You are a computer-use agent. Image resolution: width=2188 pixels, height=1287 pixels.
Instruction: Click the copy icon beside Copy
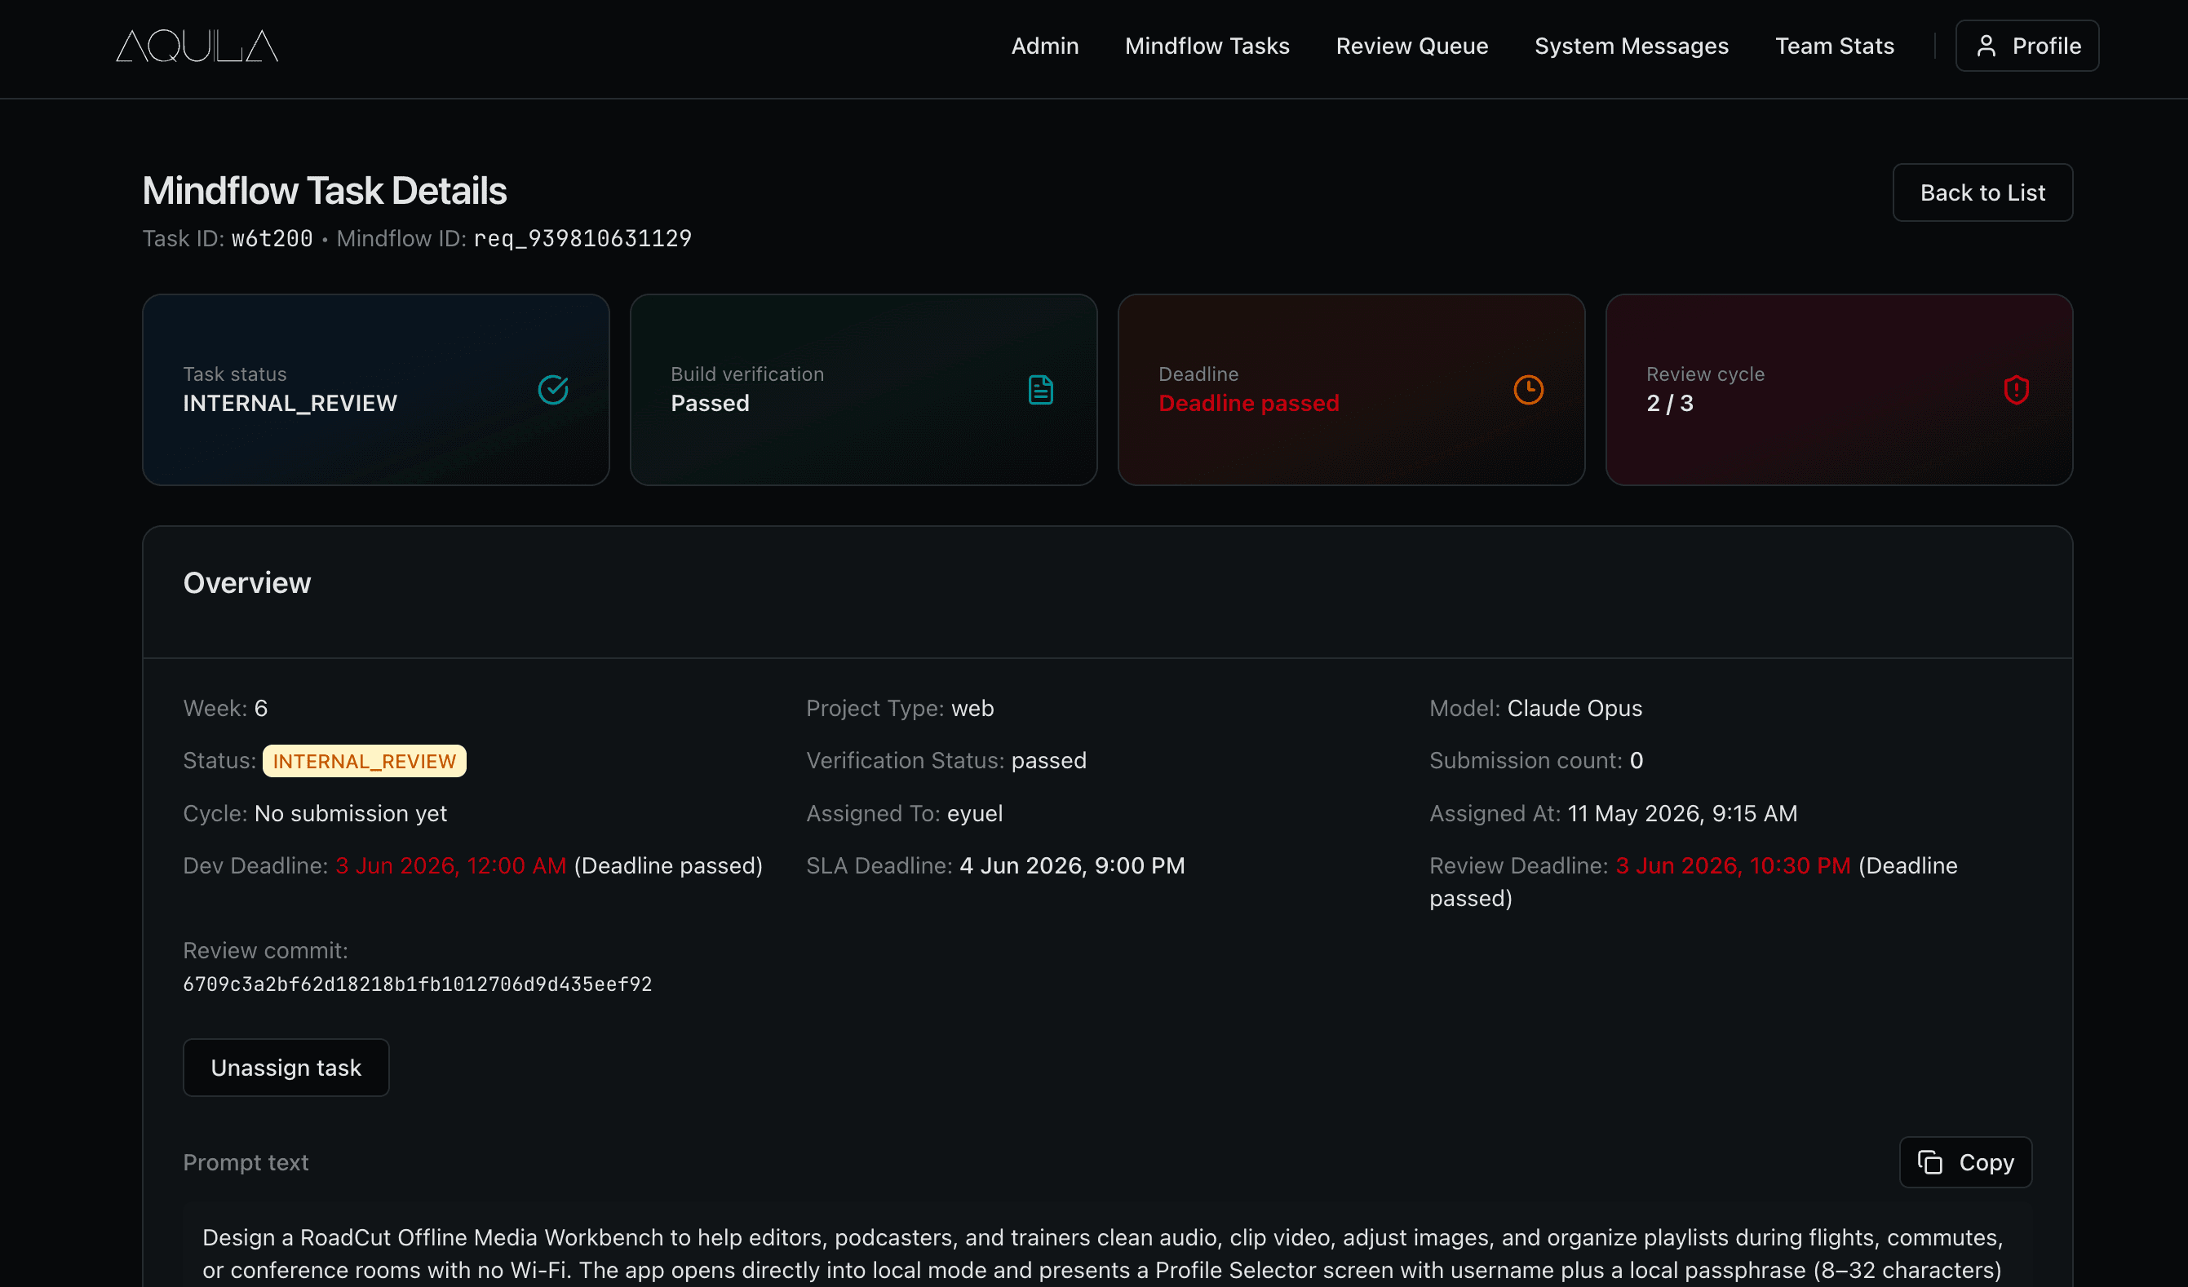pos(1929,1162)
